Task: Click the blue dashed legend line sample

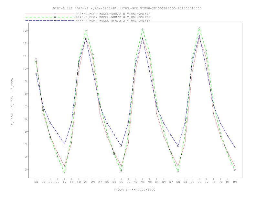Action: click(x=50, y=21)
